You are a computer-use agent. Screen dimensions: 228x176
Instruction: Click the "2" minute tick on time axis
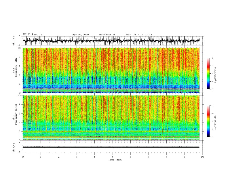[x=59, y=157]
